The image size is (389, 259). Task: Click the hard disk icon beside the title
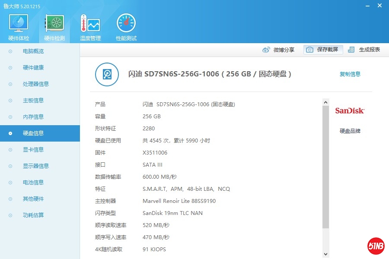(107, 74)
